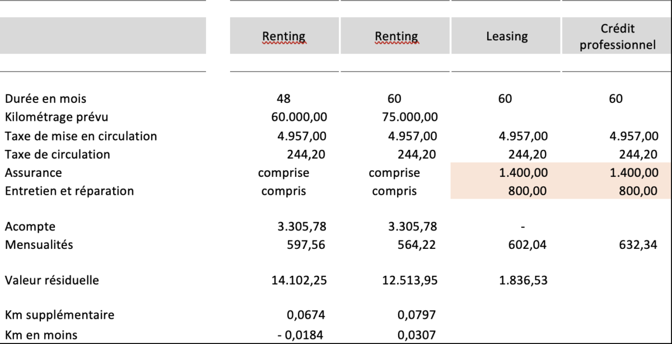Click the 597,56 monthly payment value
This screenshot has height=344, width=672.
click(x=306, y=244)
